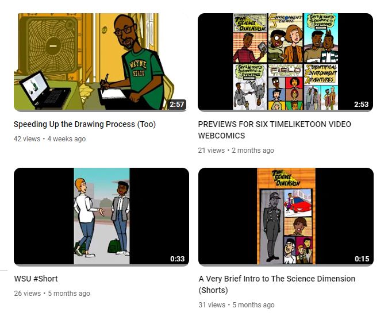
Task: Open the 'Speeding Up the Drawing Process (Too)' thumbnail
Action: 100,61
